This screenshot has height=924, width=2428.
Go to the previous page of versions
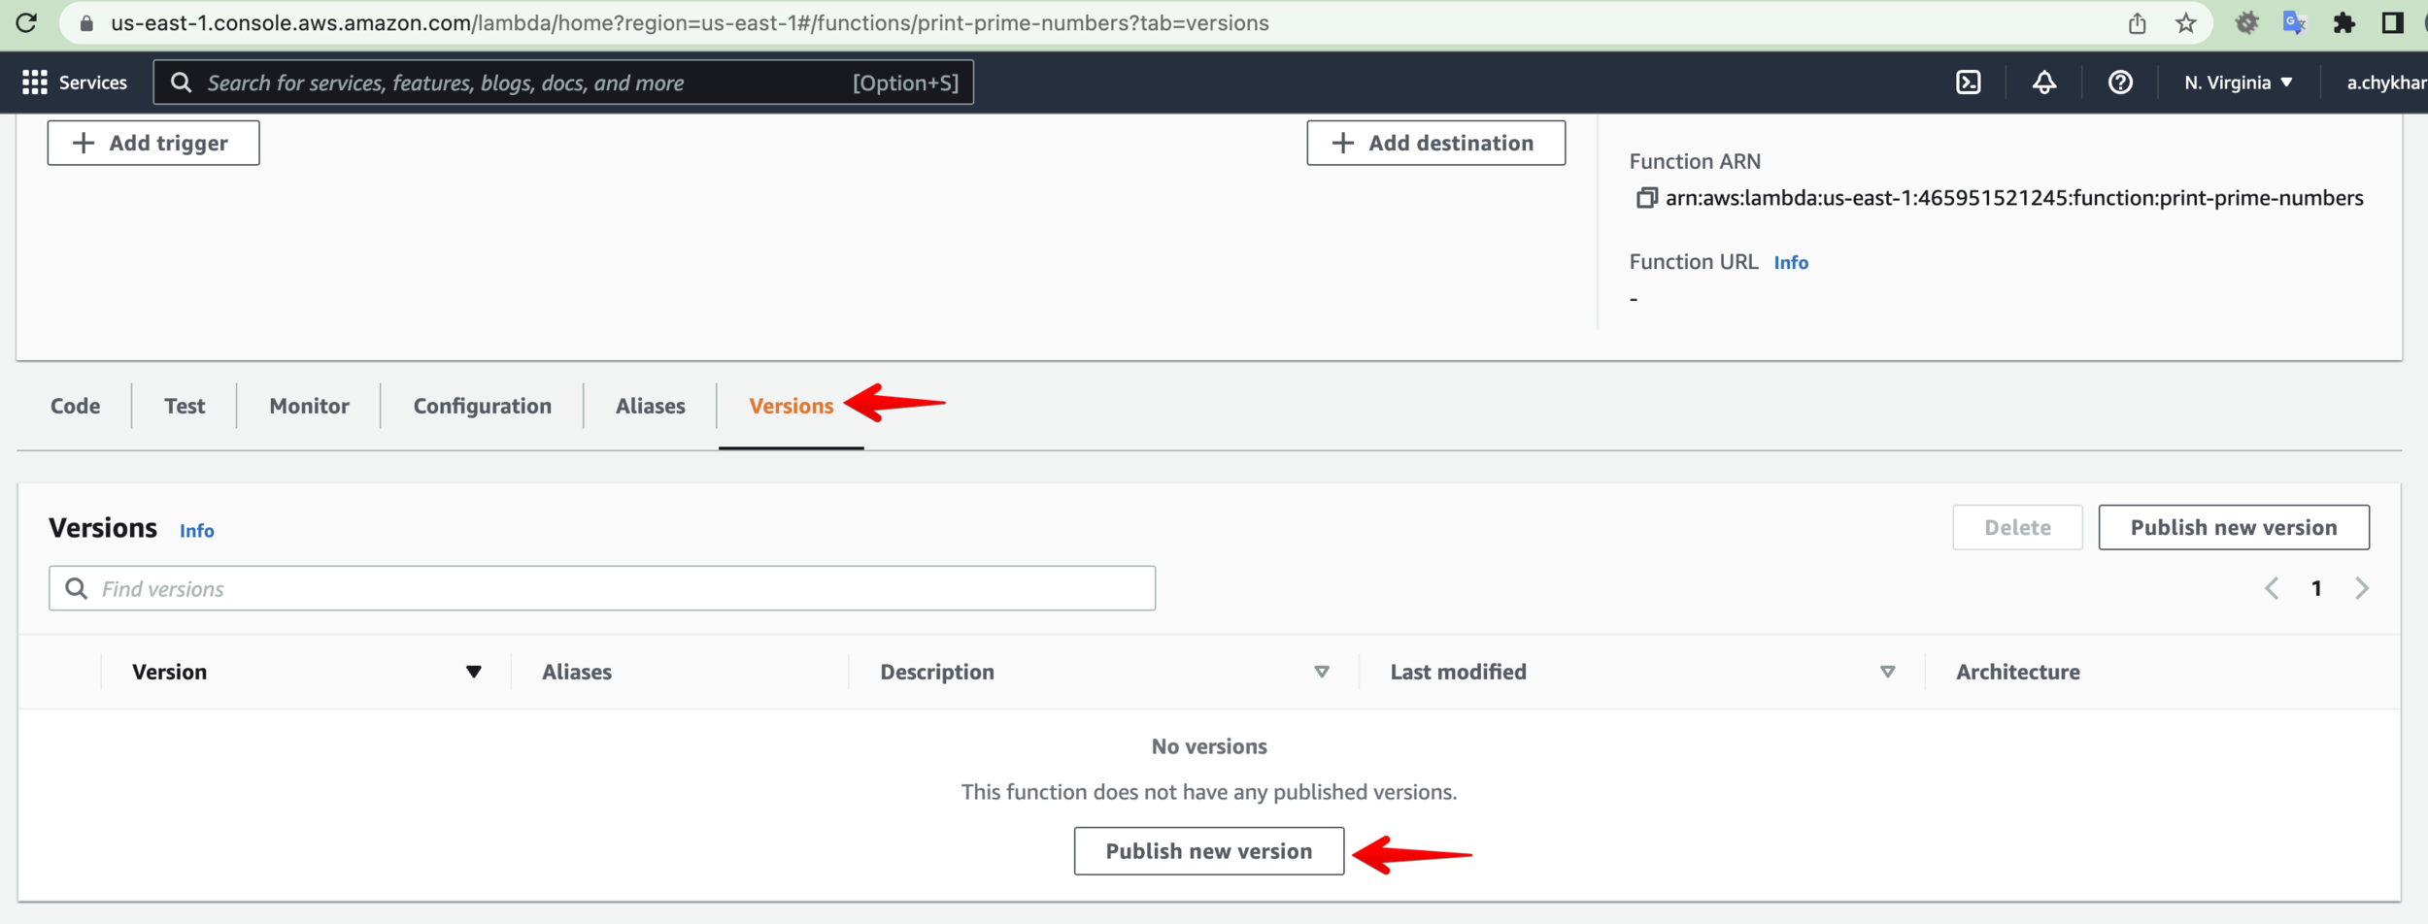tap(2272, 588)
